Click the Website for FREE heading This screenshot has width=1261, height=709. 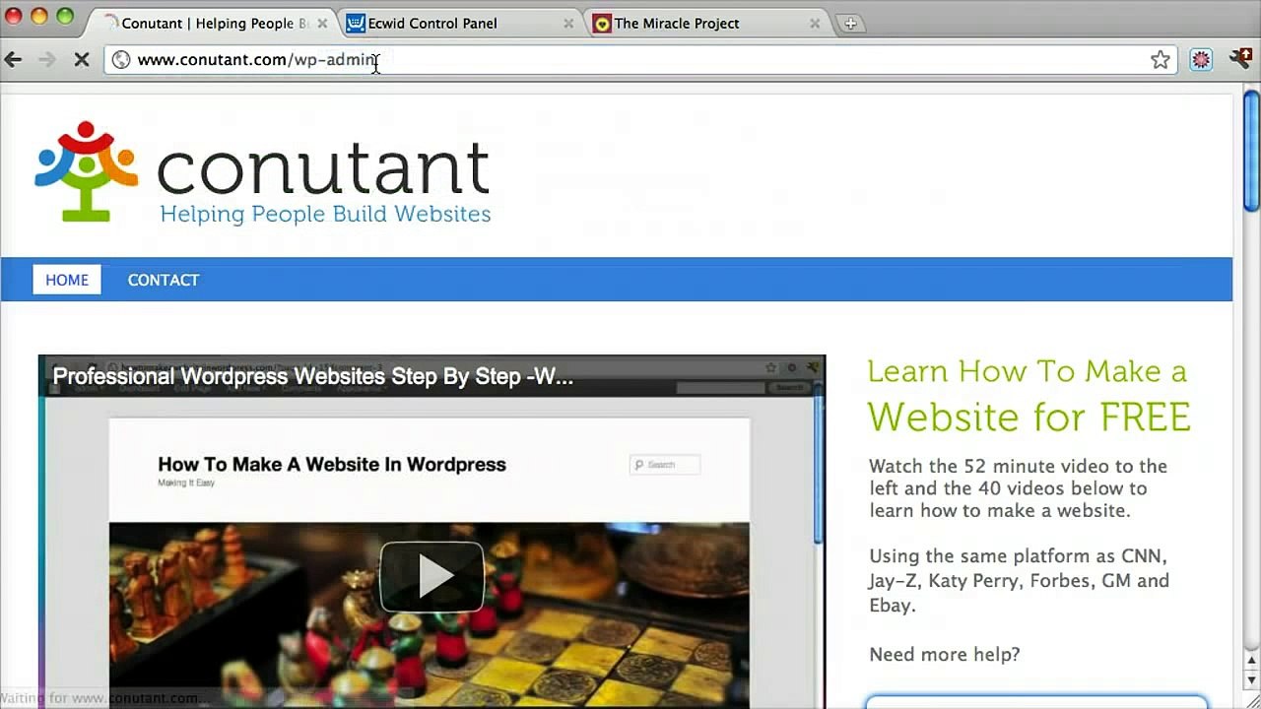point(1029,417)
